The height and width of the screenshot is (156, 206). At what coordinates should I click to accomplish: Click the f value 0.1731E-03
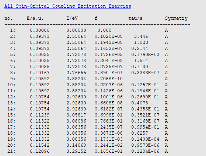(x=109, y=139)
